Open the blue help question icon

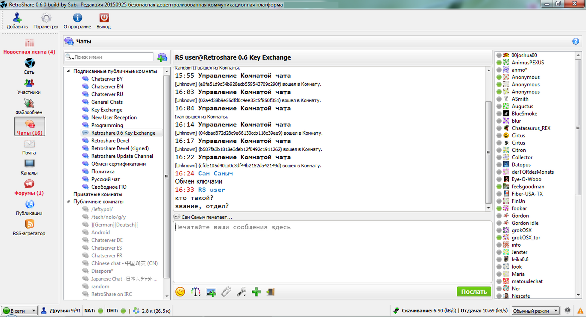(x=576, y=41)
